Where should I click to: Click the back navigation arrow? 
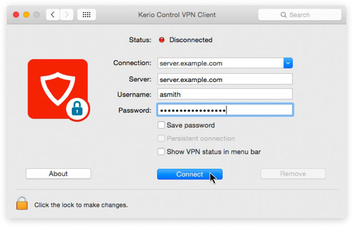pyautogui.click(x=53, y=15)
